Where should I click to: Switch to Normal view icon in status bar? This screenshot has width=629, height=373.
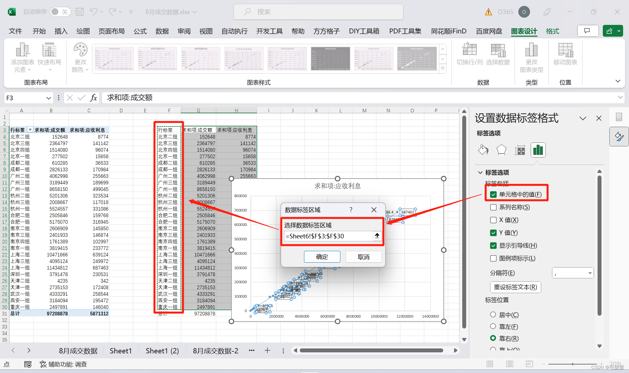(490, 364)
